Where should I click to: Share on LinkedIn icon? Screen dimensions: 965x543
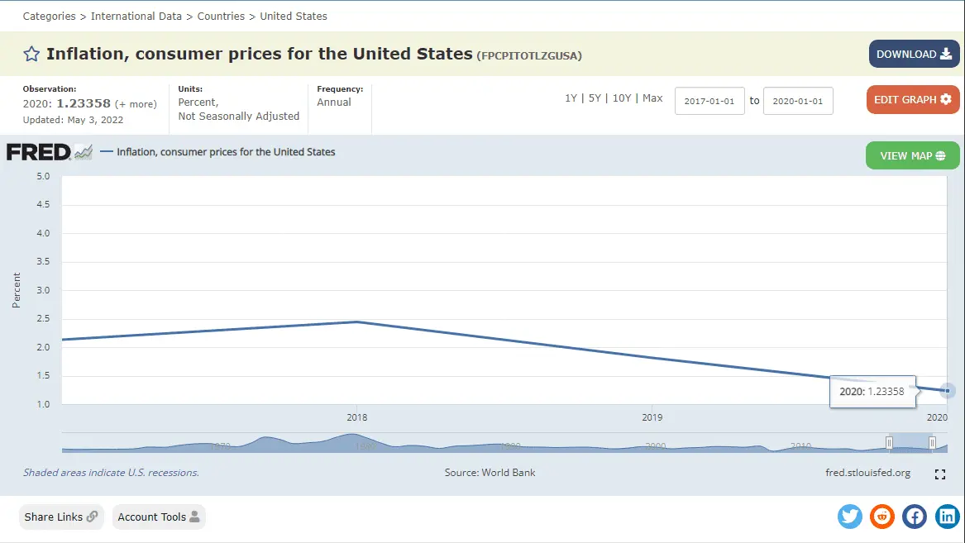click(947, 517)
